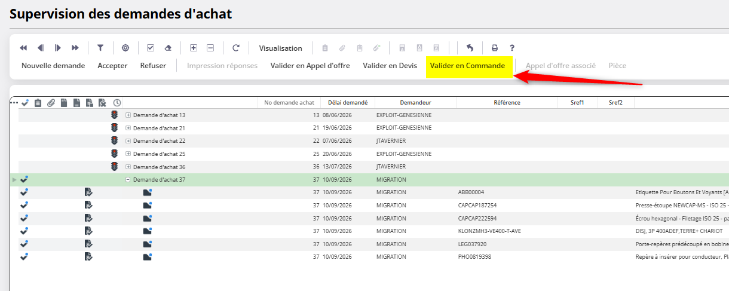Click JTAVERNIER in Demande d'achat 22 row
This screenshot has width=729, height=291.
(391, 141)
